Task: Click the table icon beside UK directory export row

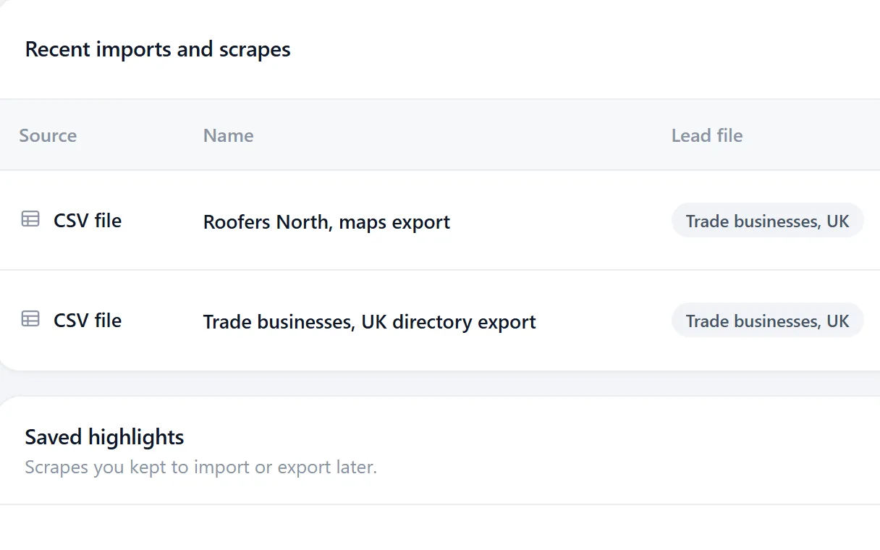Action: pos(30,319)
